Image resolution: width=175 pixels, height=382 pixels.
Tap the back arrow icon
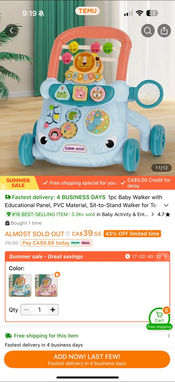coord(11,31)
